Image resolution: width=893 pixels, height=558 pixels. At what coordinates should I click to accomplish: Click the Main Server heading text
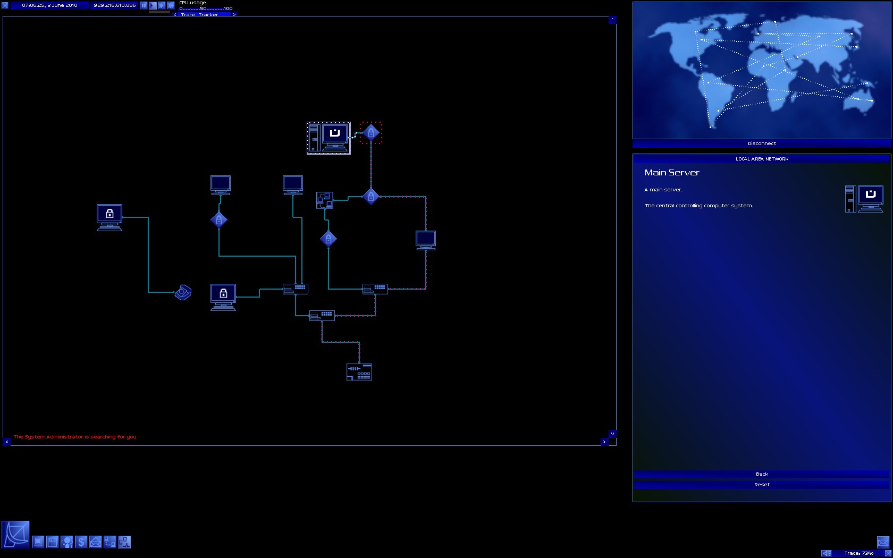672,173
